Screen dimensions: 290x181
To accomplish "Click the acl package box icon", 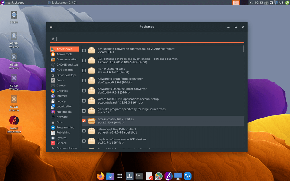I will (92, 121).
